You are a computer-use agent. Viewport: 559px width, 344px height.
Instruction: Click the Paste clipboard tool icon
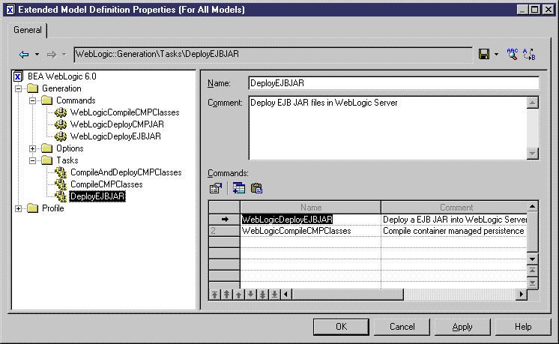tap(256, 188)
